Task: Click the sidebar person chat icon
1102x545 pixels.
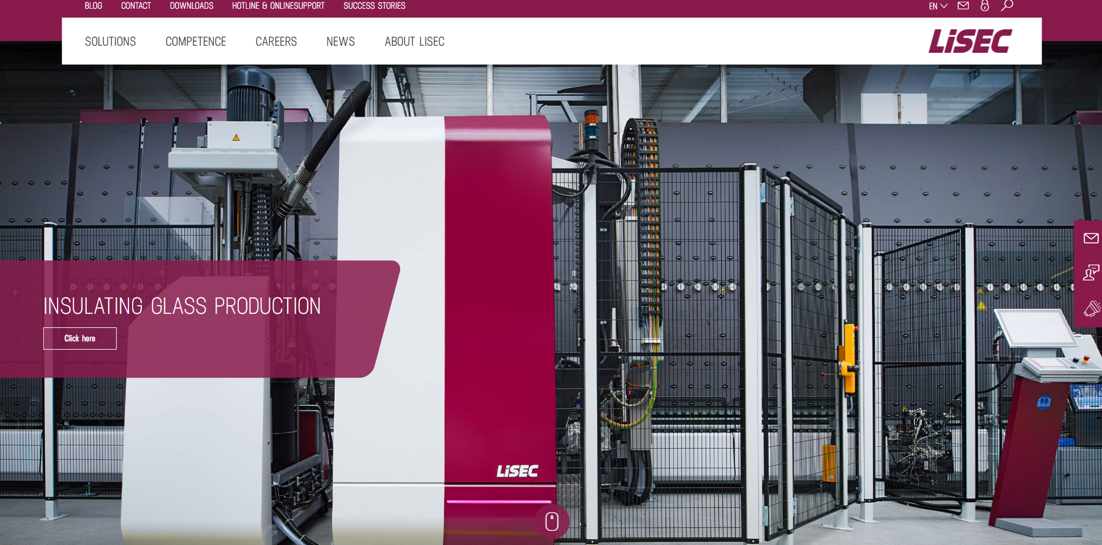Action: [1090, 273]
